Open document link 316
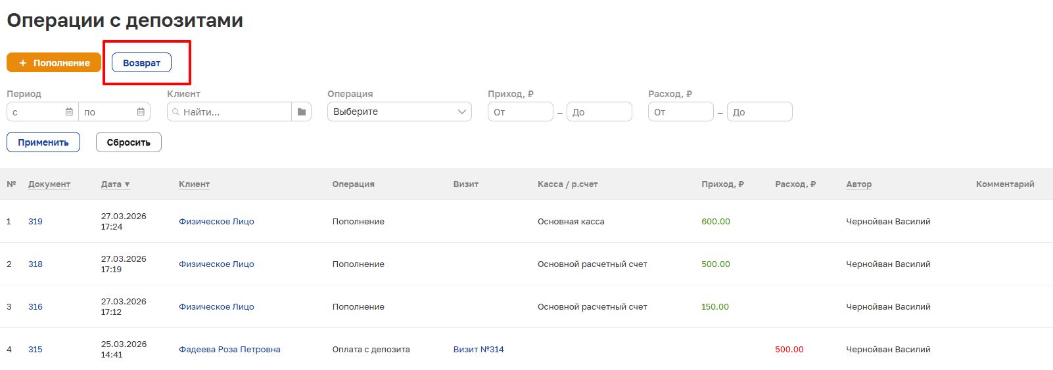This screenshot has height=370, width=1053. tap(35, 307)
